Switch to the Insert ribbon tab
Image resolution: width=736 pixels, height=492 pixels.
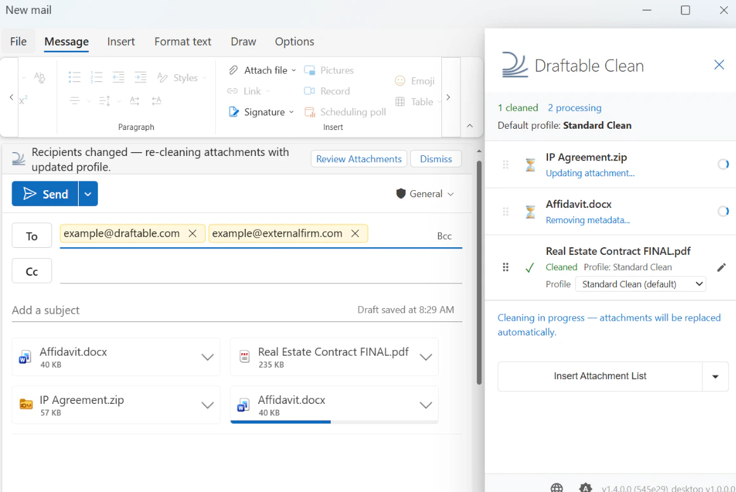pos(121,42)
